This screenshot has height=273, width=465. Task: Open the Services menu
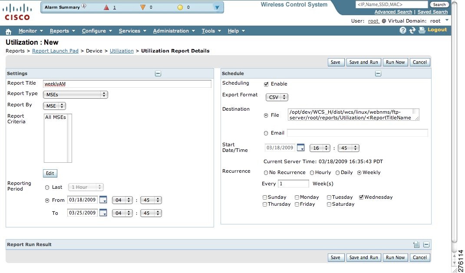(132, 31)
